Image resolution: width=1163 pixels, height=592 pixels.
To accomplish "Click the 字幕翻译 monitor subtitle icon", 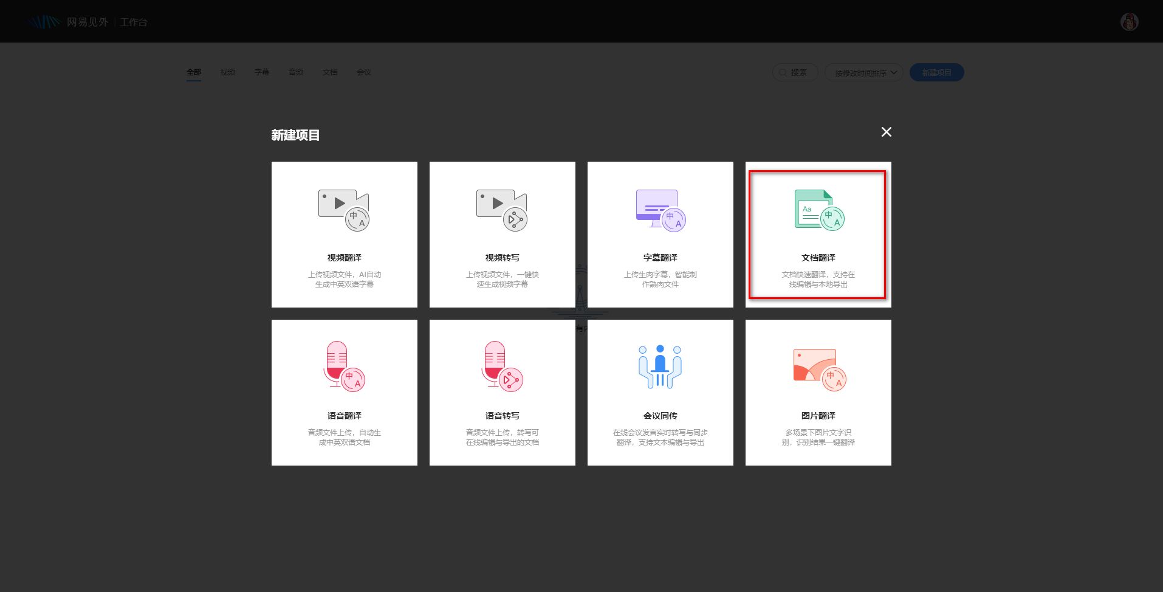I will (x=660, y=210).
